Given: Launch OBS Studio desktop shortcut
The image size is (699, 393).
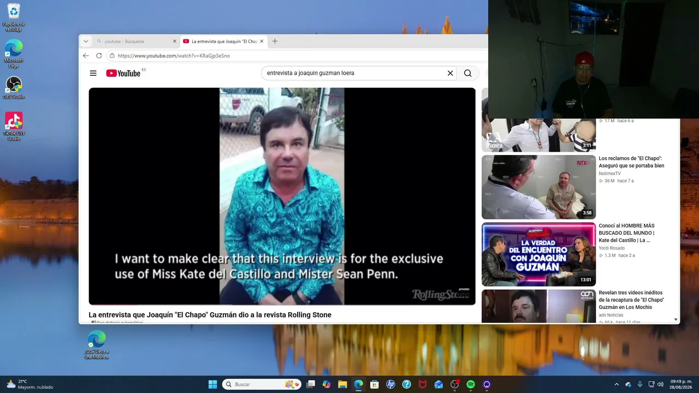Looking at the screenshot, I should click(x=14, y=88).
